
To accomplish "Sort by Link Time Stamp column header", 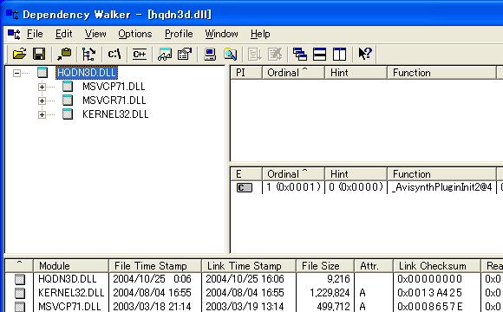I will tap(249, 266).
